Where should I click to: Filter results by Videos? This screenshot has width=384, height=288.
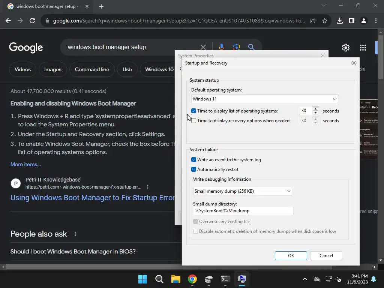(22, 69)
